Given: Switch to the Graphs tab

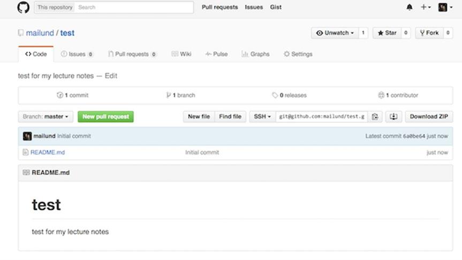Looking at the screenshot, I should tap(255, 54).
